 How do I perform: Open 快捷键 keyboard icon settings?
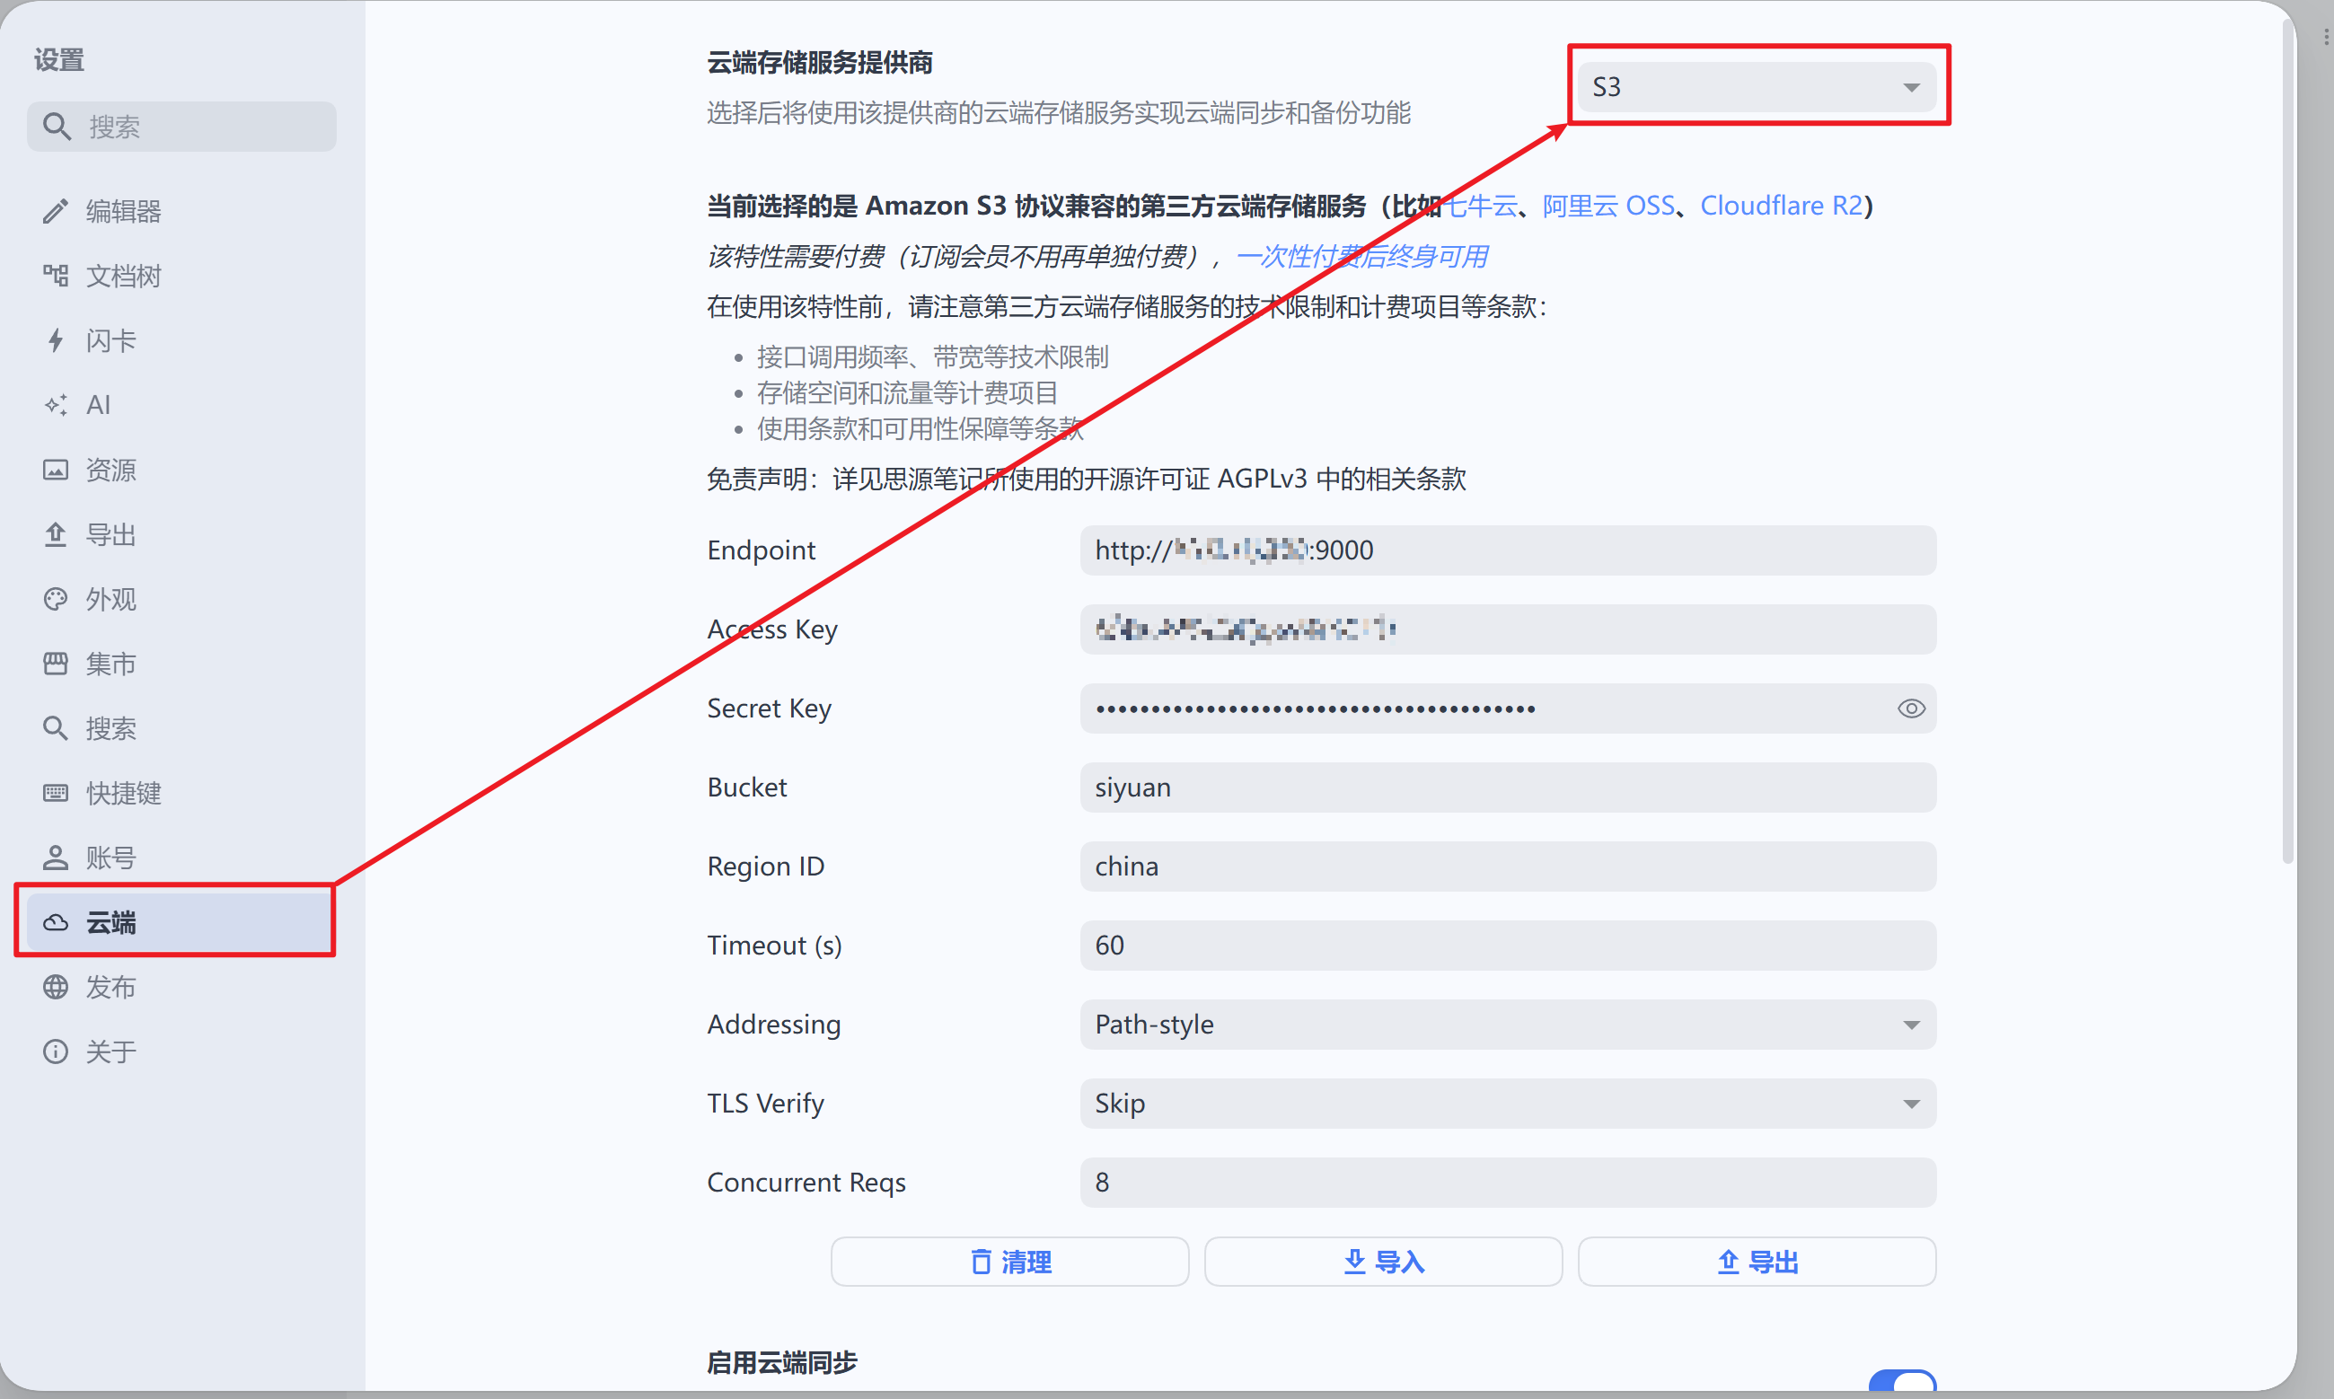56,793
